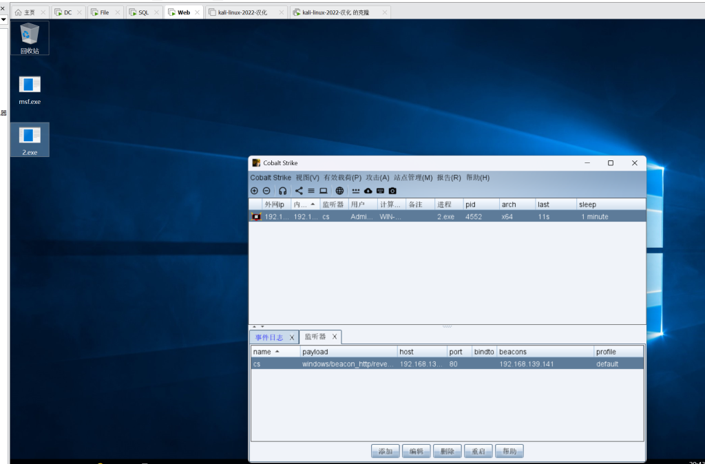The width and height of the screenshot is (705, 464).
Task: Sort sessions by sleep column
Action: (611, 204)
